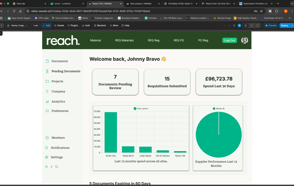Image resolution: width=294 pixels, height=186 pixels.
Task: Open WeWeb Backend panel
Action: pos(100,26)
